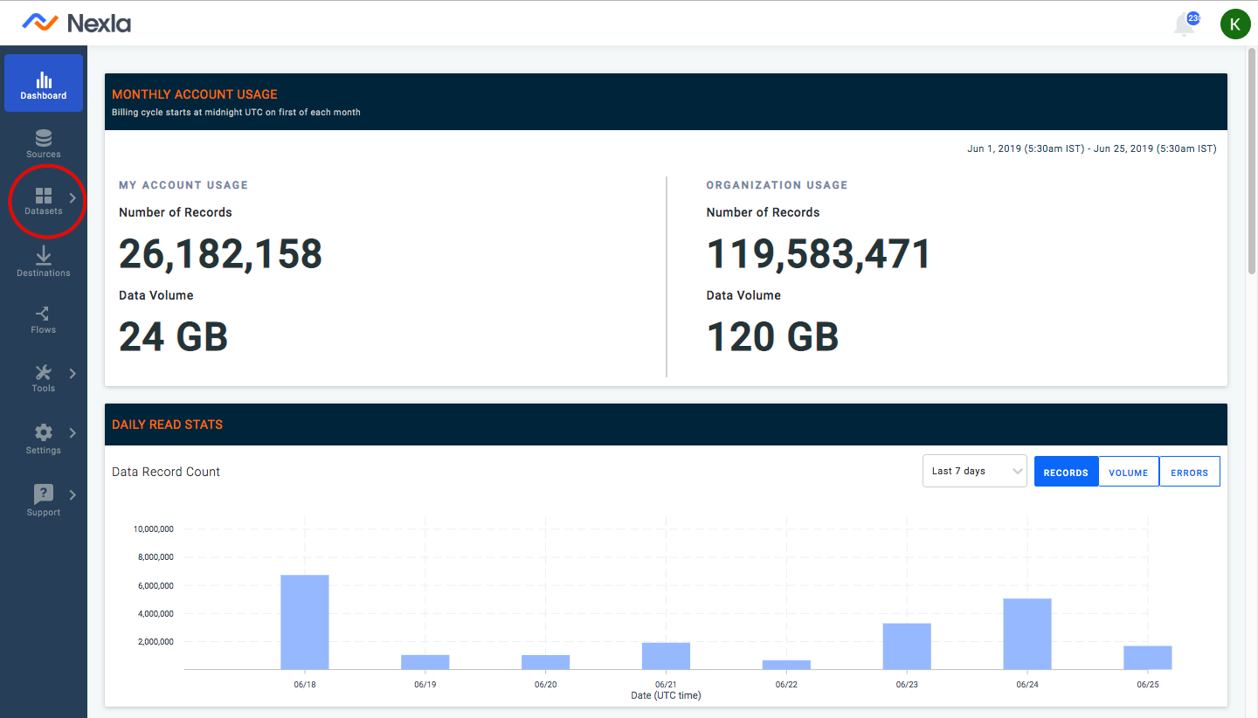1258x718 pixels.
Task: Open the Destinations download icon
Action: (44, 255)
